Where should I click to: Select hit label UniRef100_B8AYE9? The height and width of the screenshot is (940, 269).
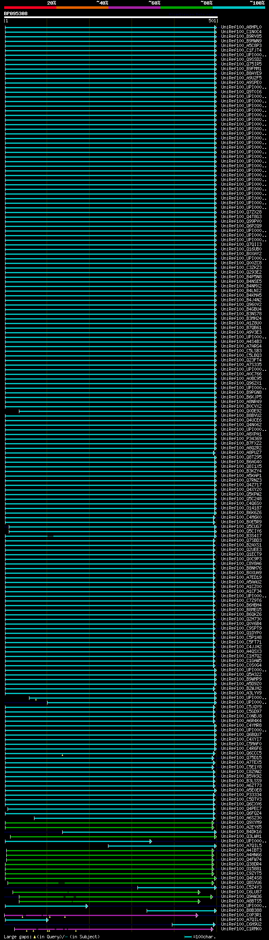tap(241, 73)
